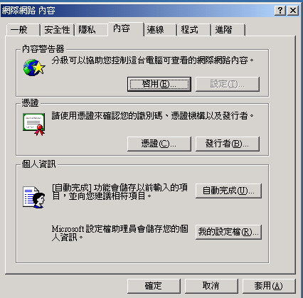Click the globe and star Content Advisor icon
The image size is (303, 298).
coord(34,68)
